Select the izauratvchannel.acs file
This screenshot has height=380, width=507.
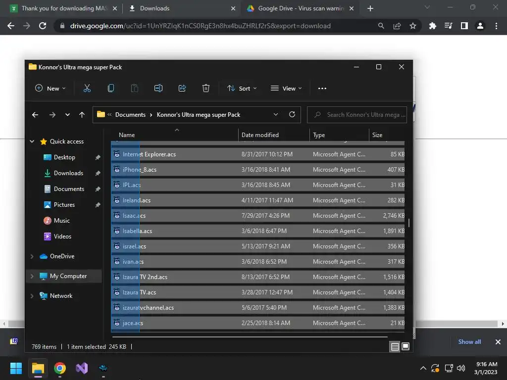tap(257, 308)
